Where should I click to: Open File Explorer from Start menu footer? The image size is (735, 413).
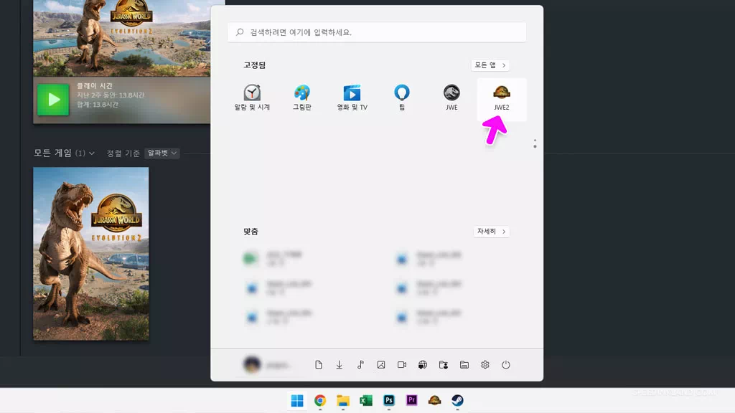pos(464,365)
